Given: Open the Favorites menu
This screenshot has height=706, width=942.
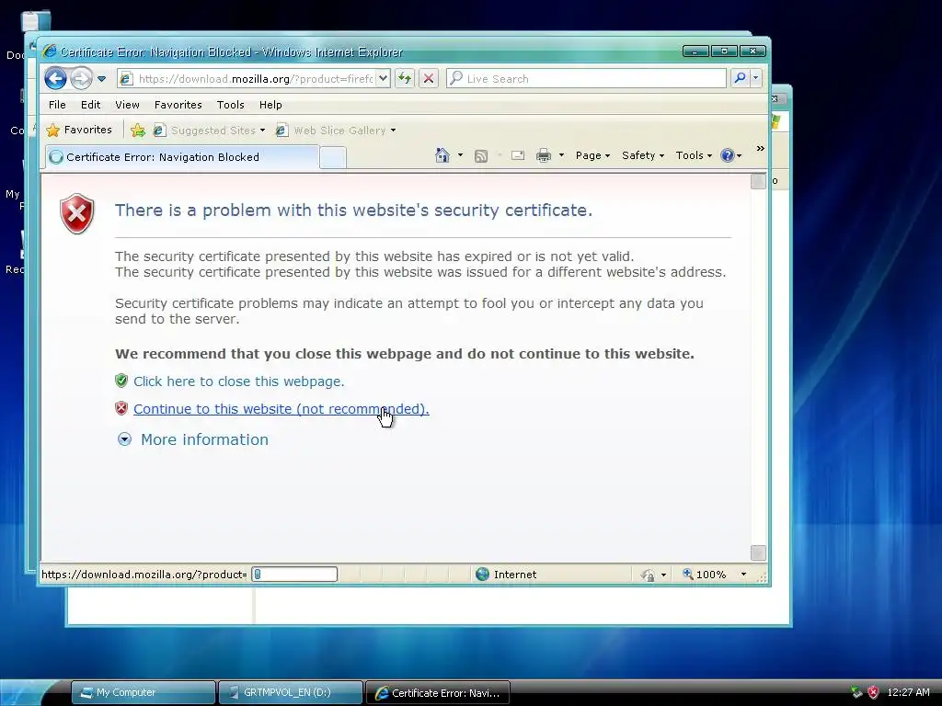Looking at the screenshot, I should coord(178,105).
